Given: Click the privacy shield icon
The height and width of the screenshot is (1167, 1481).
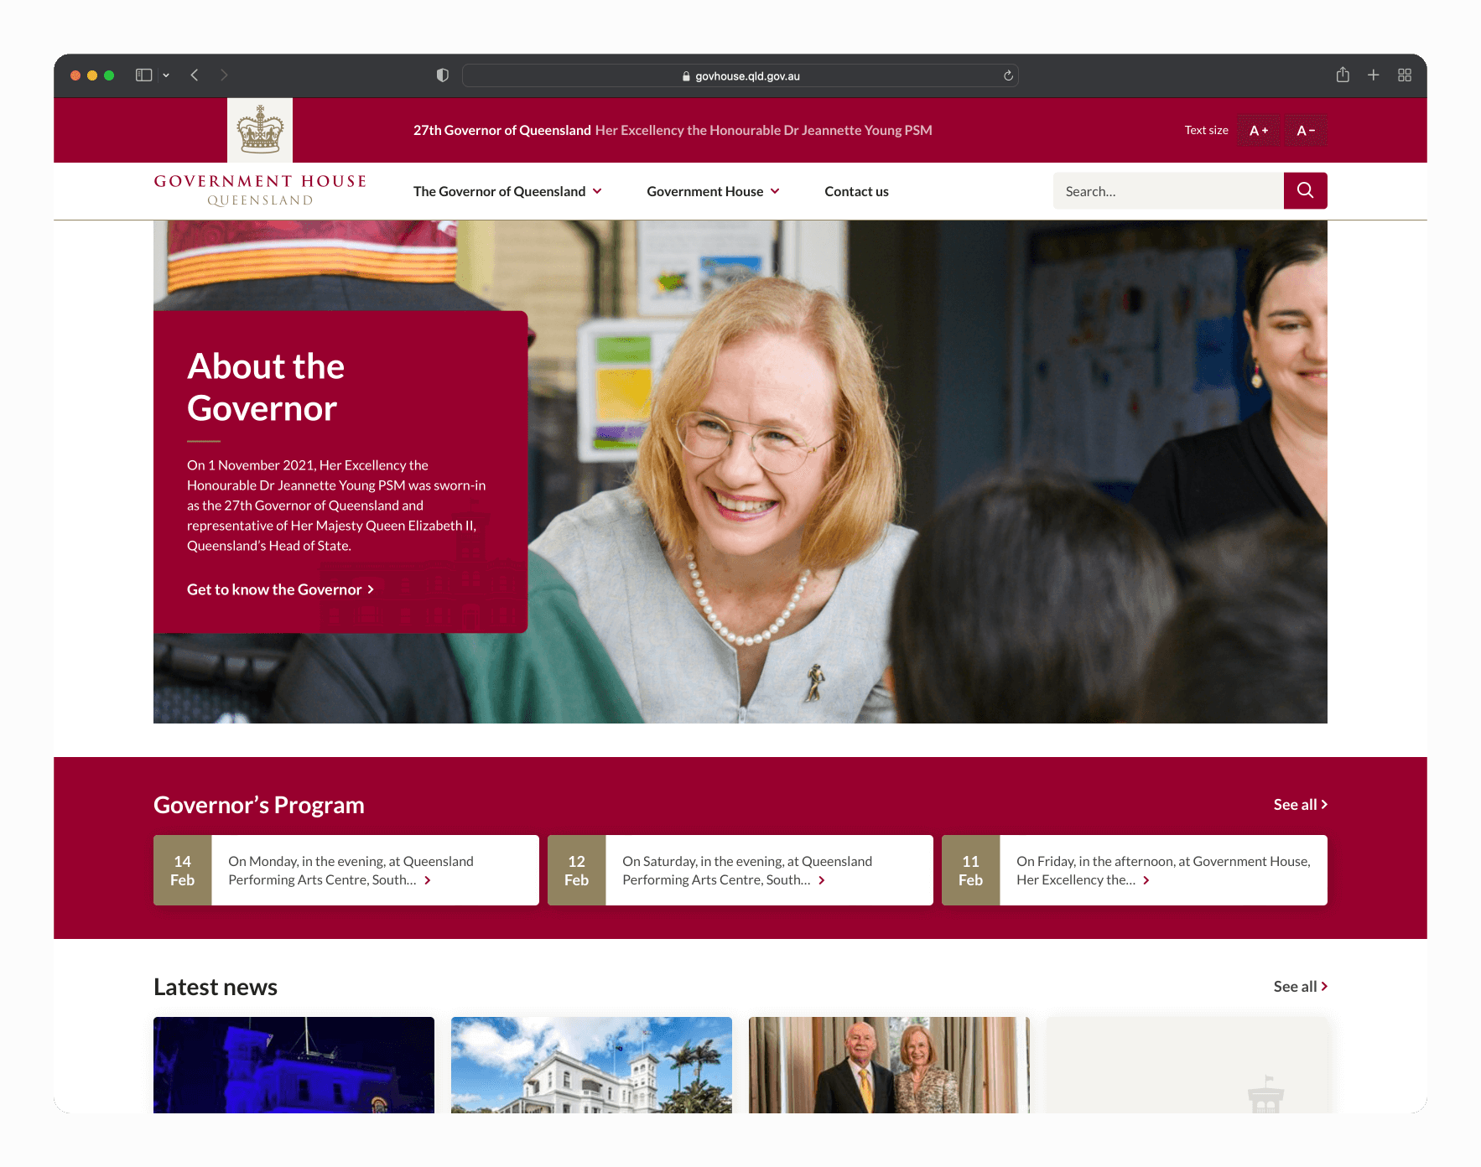Looking at the screenshot, I should [443, 75].
